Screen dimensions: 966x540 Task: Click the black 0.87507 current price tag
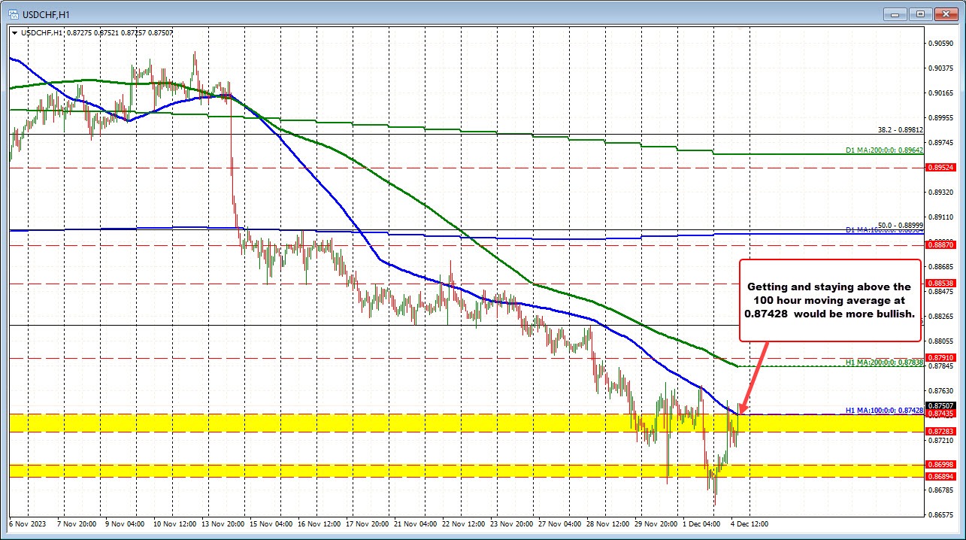[940, 405]
